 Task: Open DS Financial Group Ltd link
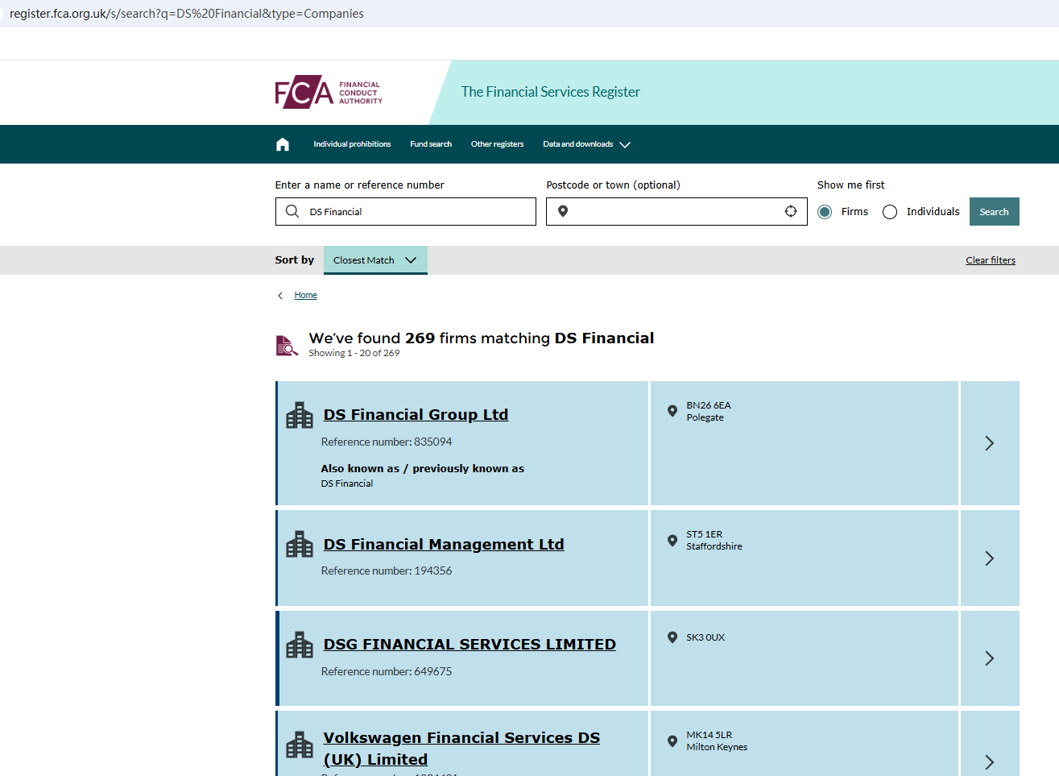click(416, 415)
